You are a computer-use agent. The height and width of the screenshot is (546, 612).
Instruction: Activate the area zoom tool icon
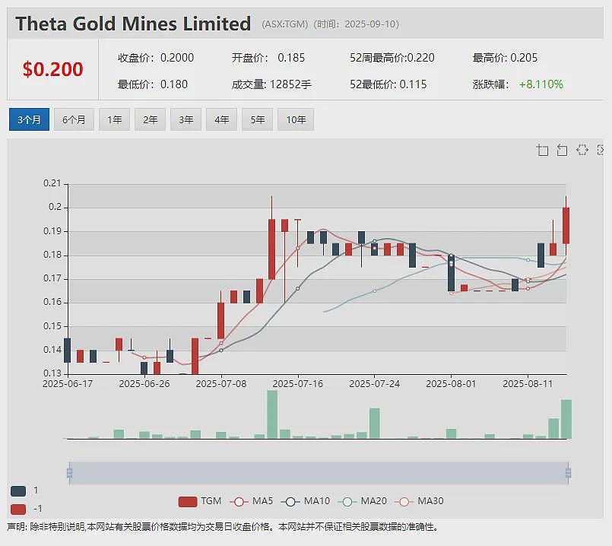[x=542, y=150]
